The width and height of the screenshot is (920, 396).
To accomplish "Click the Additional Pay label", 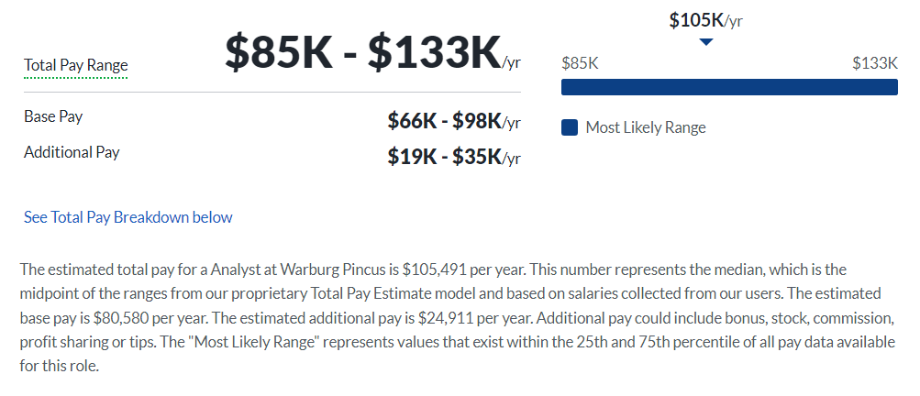I will click(x=72, y=152).
